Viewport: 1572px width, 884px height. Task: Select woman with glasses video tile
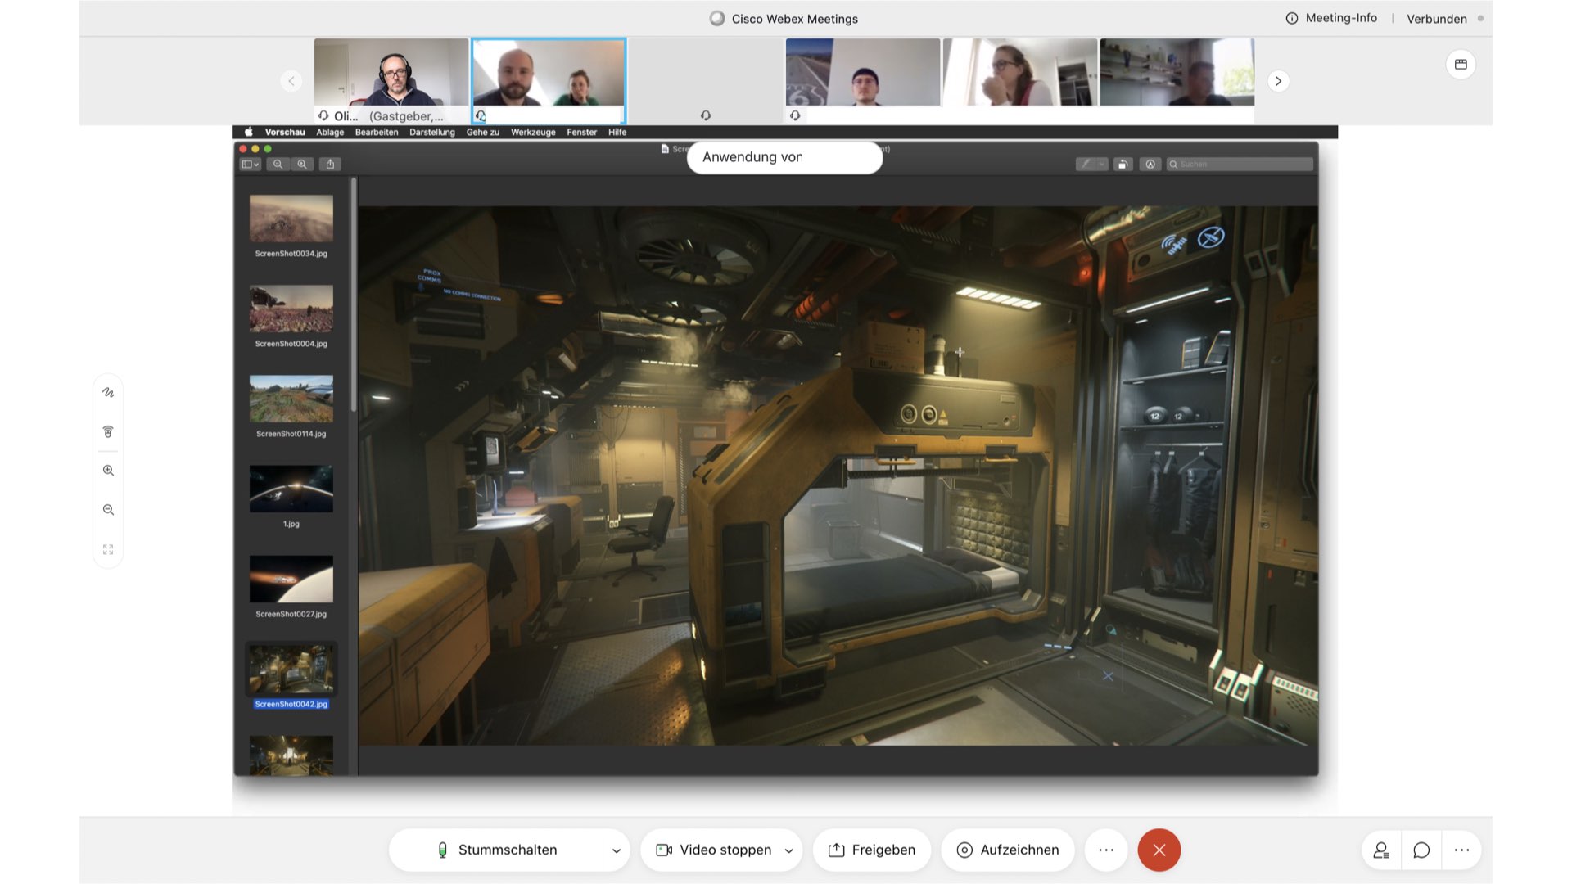1020,80
